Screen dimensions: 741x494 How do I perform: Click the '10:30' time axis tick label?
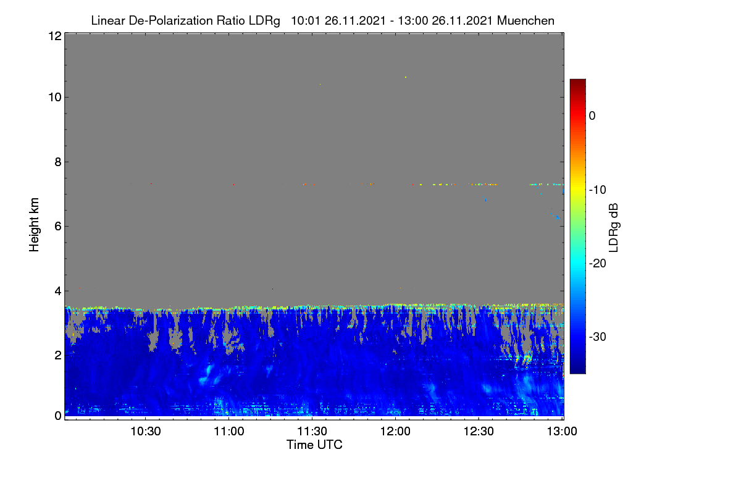(146, 432)
